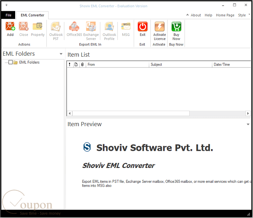Choose the Exchange Server export icon
Viewport: 253px width, 218px height.
click(x=91, y=26)
